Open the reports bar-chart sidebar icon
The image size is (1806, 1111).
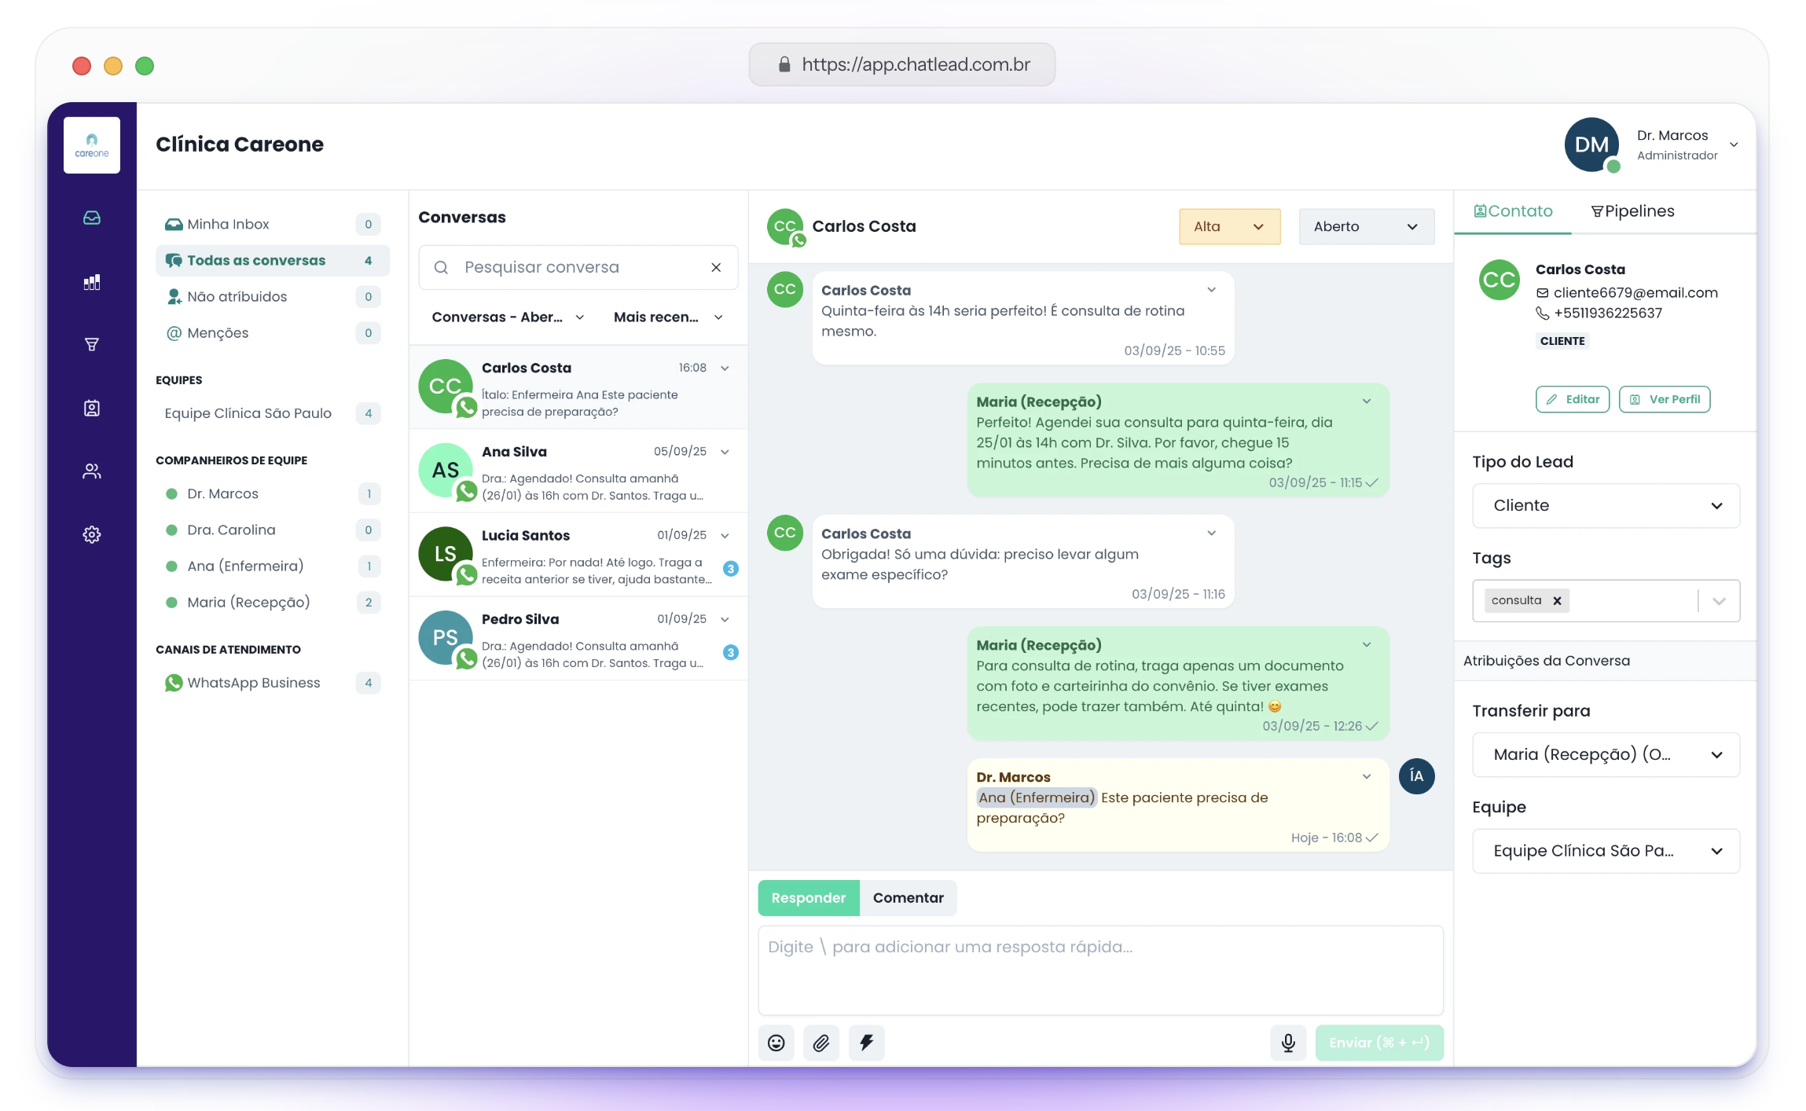point(92,282)
